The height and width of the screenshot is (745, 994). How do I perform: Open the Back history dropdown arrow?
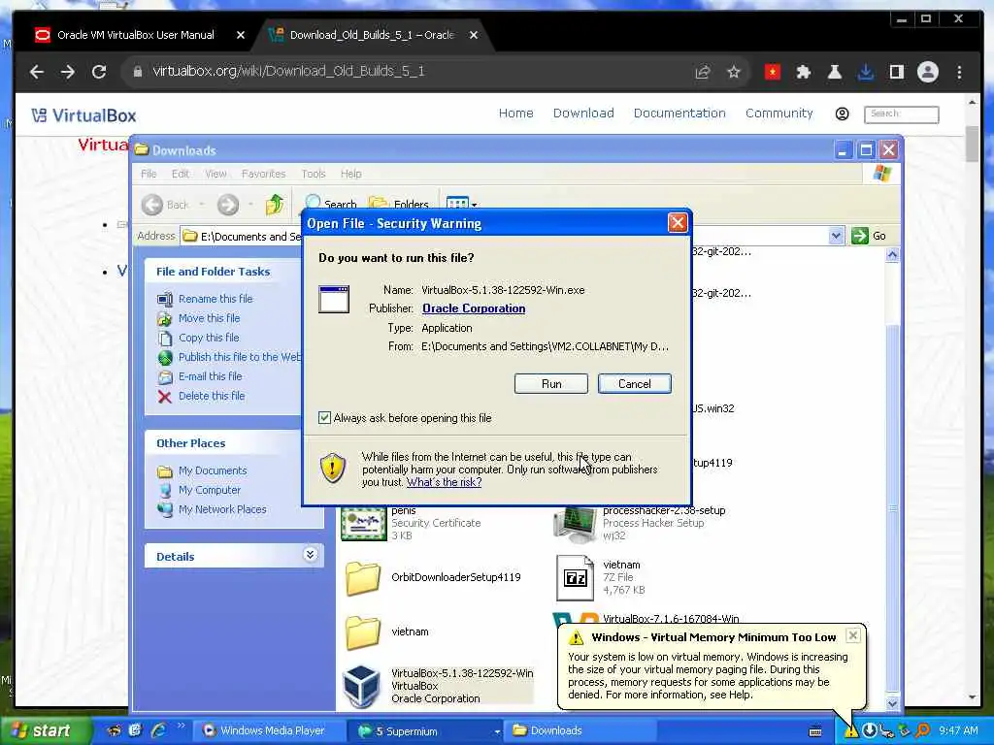pyautogui.click(x=202, y=204)
